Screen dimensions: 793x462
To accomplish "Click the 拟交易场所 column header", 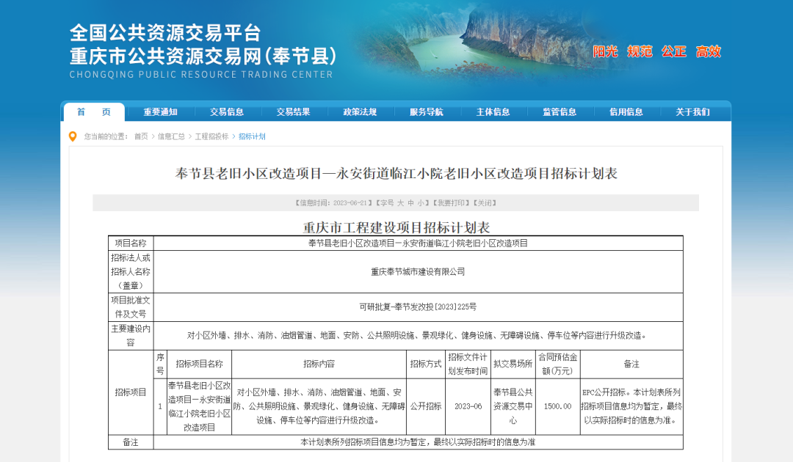I will [x=513, y=364].
